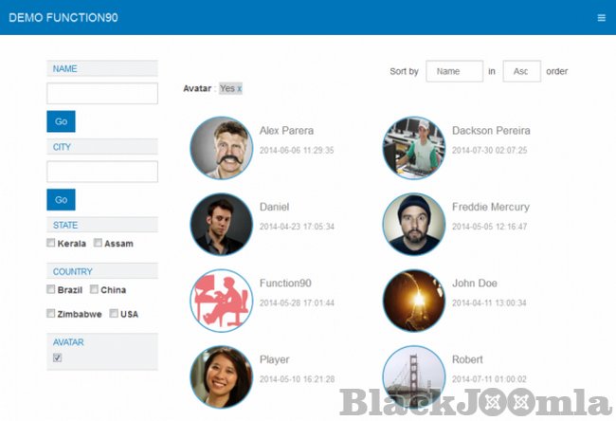Expand the Asc order dropdown
Viewport: 616px width, 421px height.
tap(521, 71)
